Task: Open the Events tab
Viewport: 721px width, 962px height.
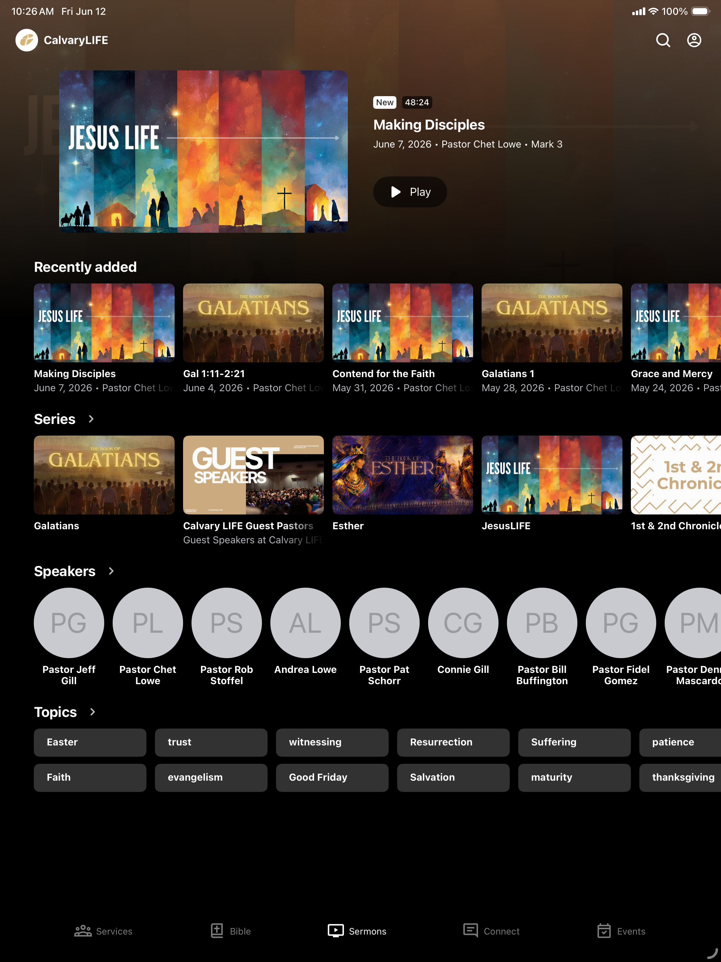Action: point(621,931)
